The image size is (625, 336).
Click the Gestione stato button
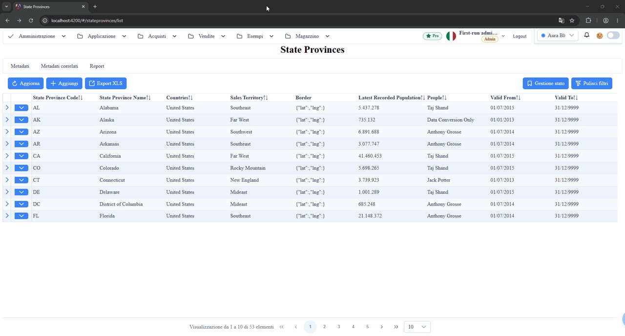[x=545, y=84]
